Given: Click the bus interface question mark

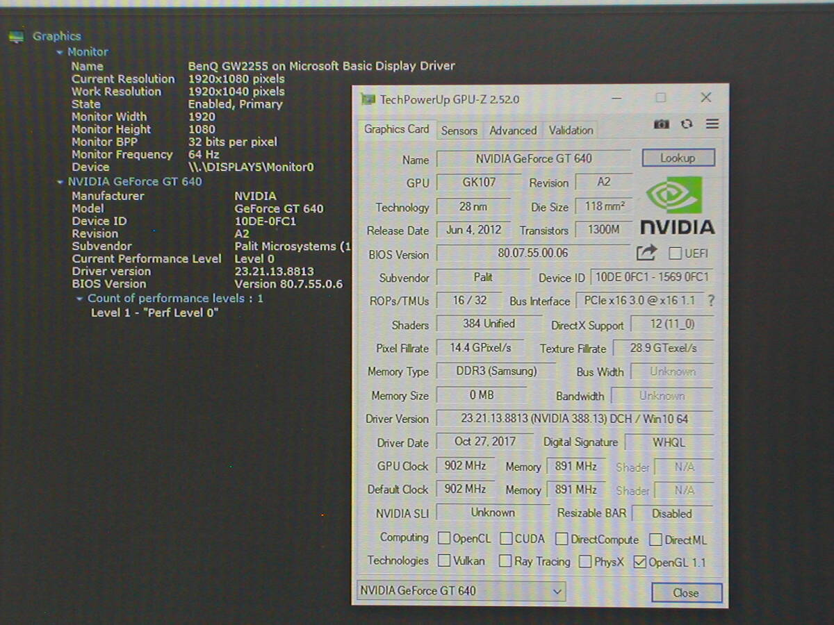Looking at the screenshot, I should point(710,301).
